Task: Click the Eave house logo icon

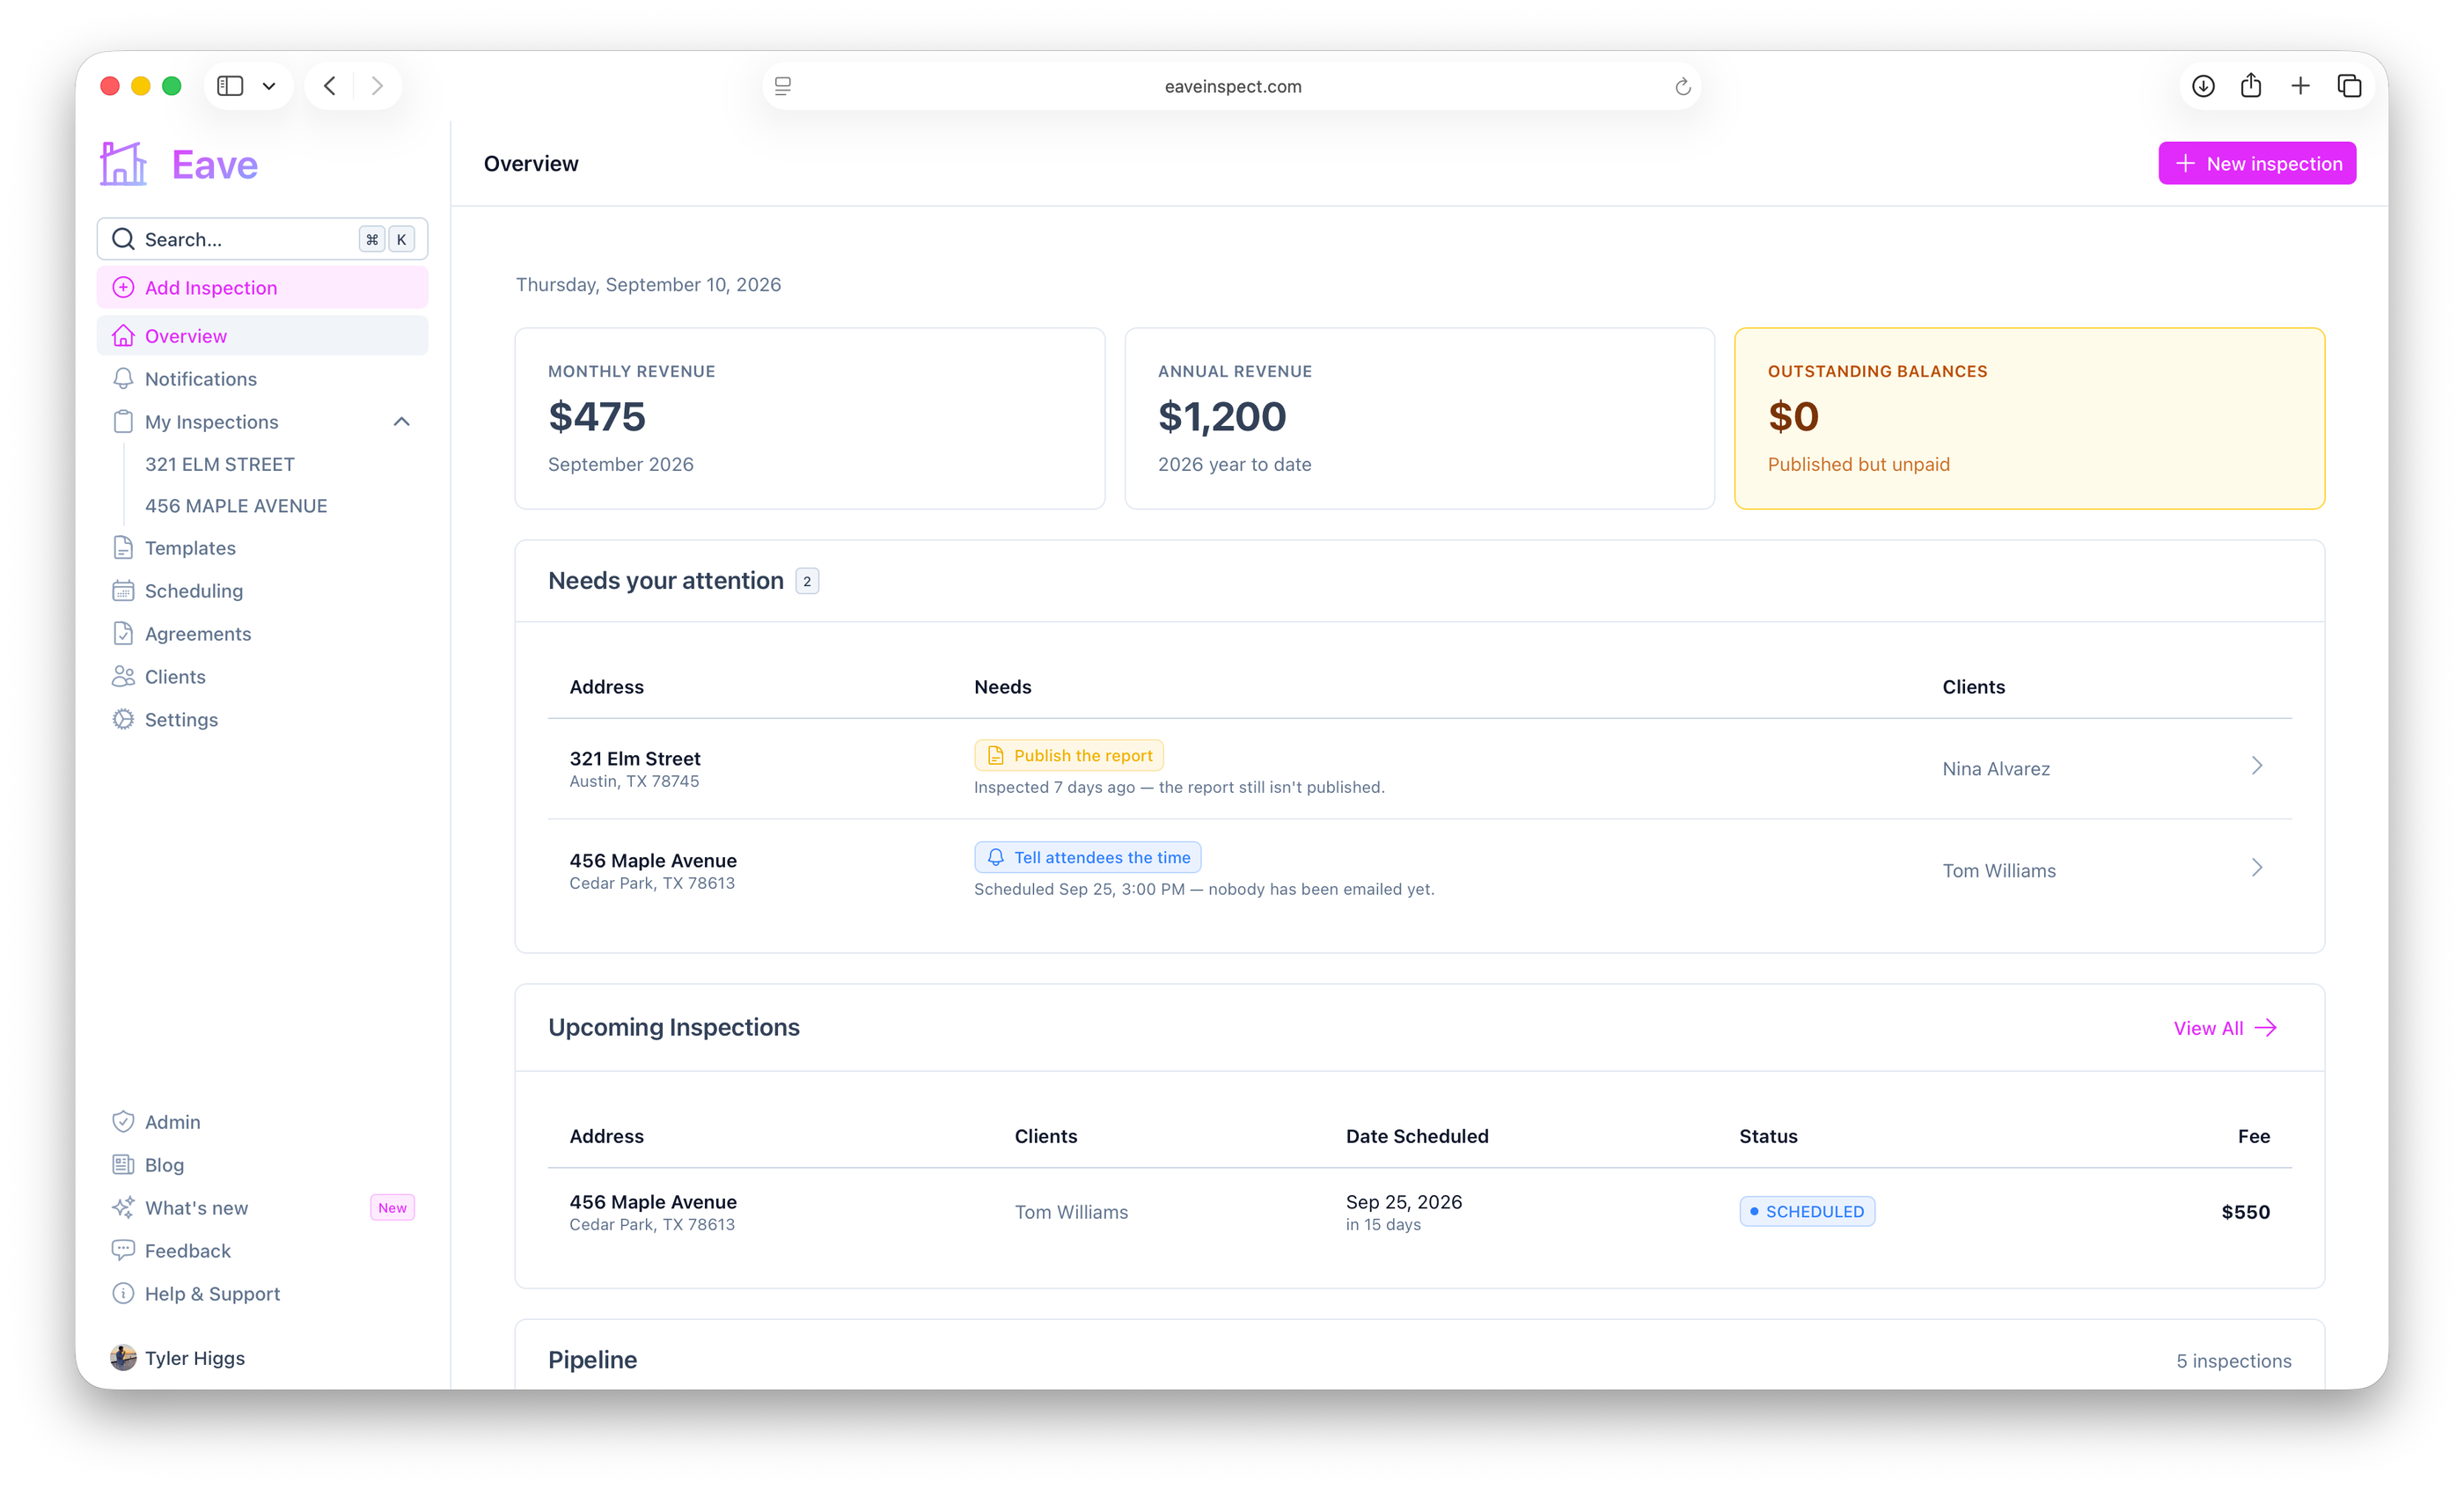Action: pyautogui.click(x=123, y=163)
